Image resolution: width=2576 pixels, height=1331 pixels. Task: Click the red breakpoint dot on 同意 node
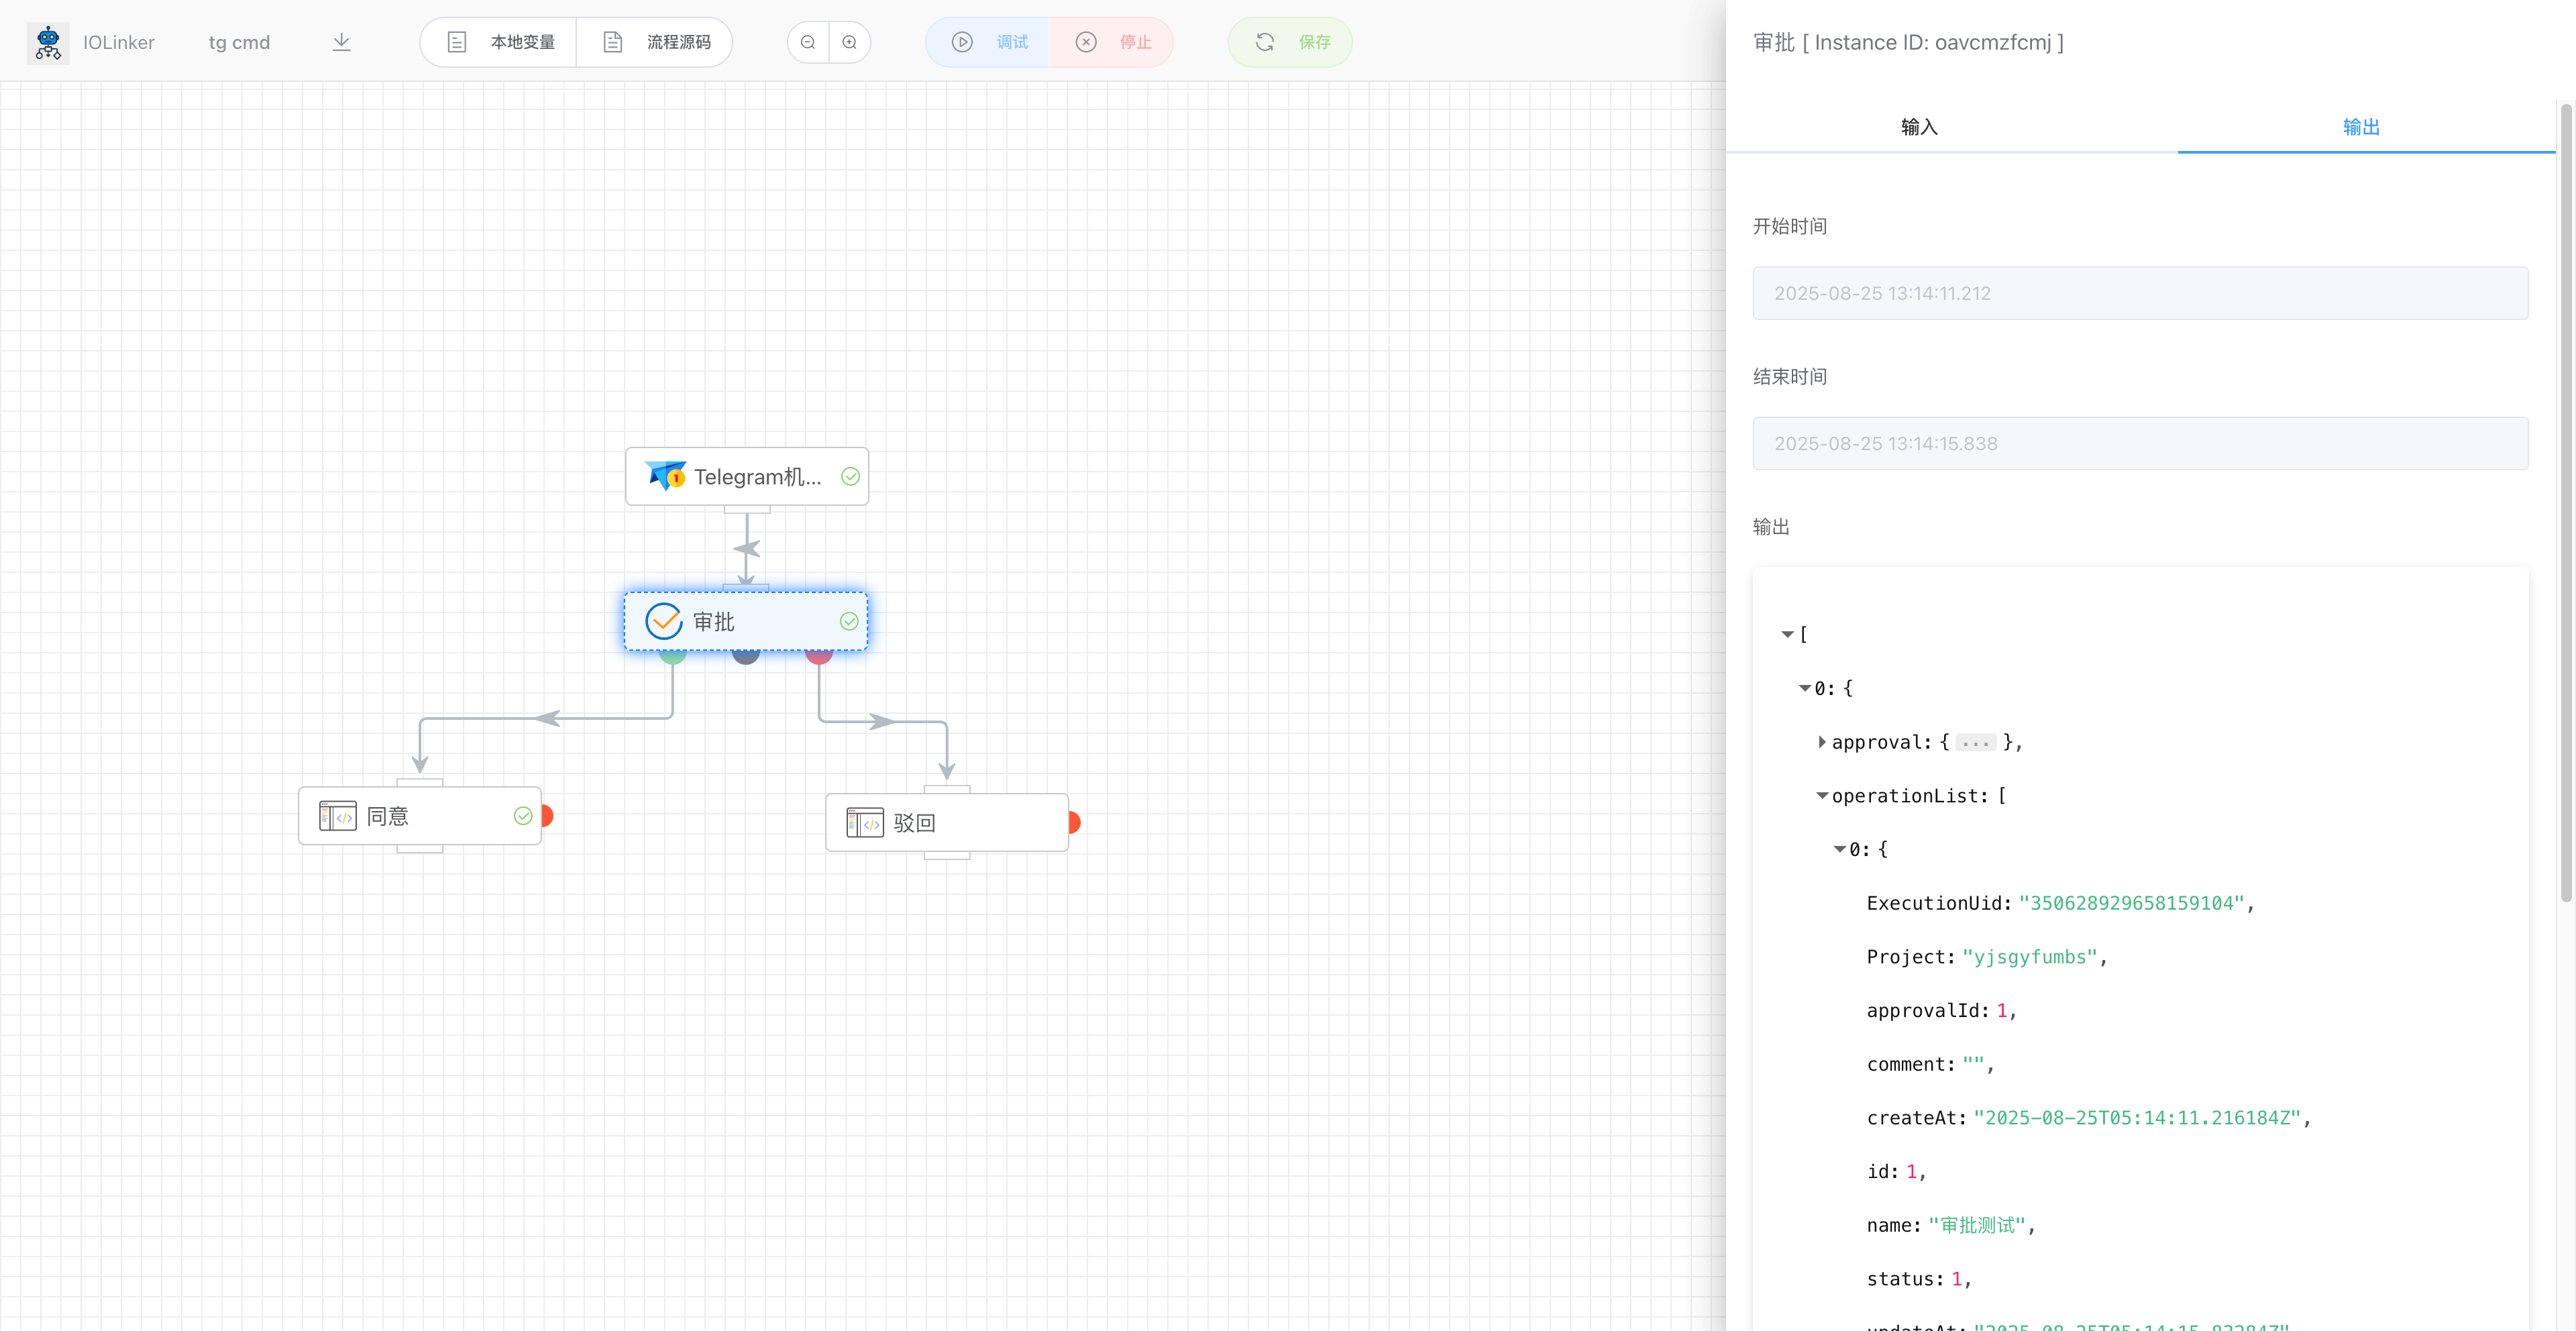tap(547, 816)
